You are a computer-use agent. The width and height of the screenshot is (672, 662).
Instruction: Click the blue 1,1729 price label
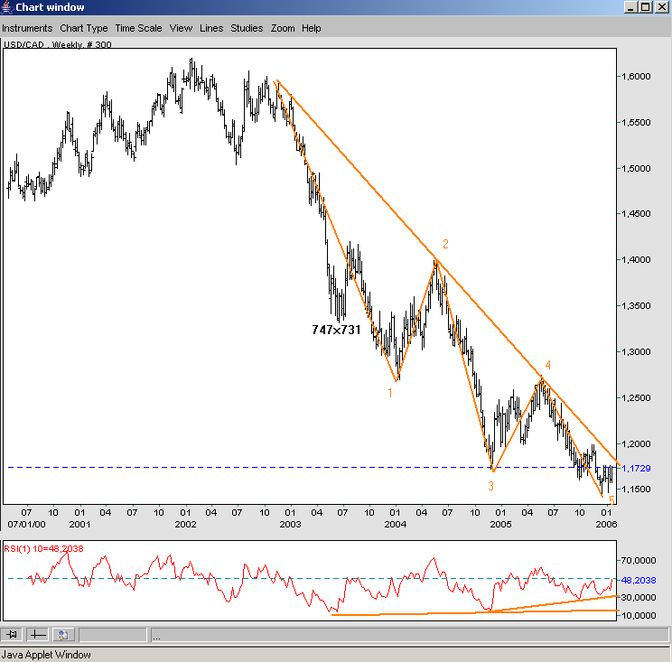point(636,469)
